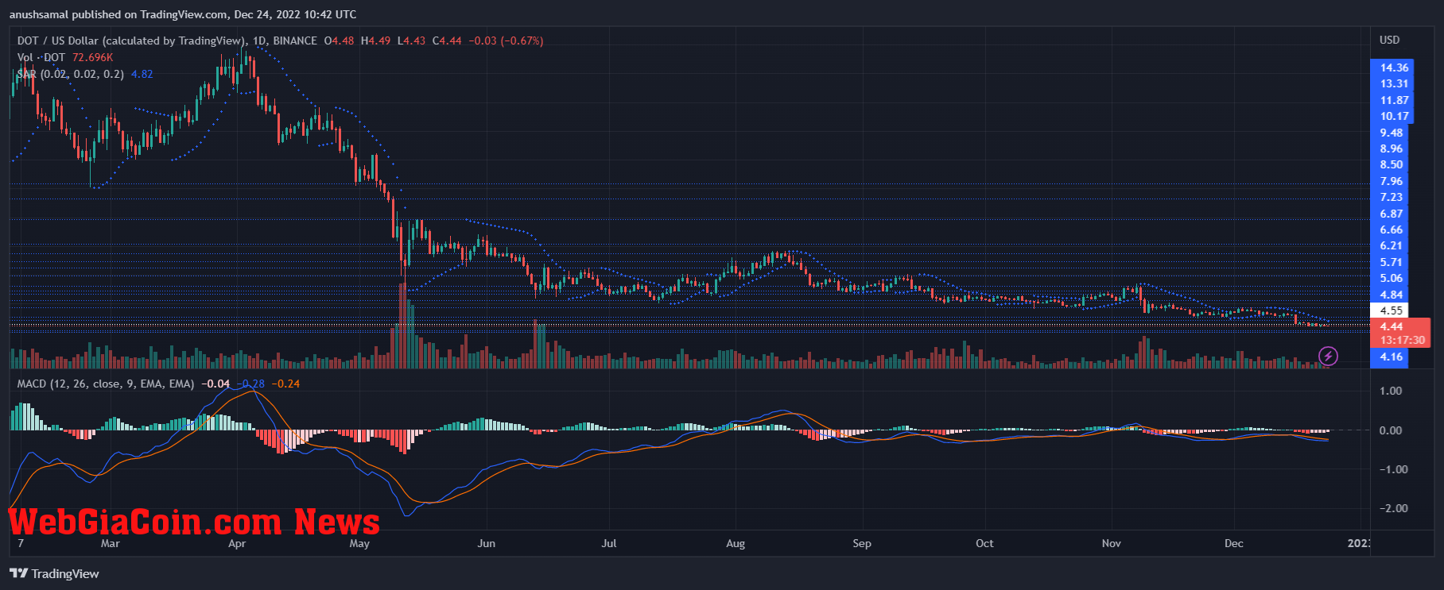Image resolution: width=1444 pixels, height=590 pixels.
Task: Click the 5.06 price level label
Action: click(1391, 278)
